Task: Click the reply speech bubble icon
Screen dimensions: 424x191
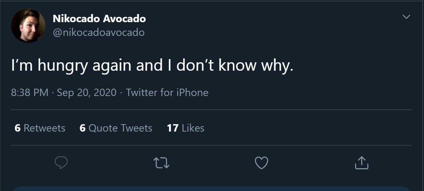Action: (x=61, y=163)
